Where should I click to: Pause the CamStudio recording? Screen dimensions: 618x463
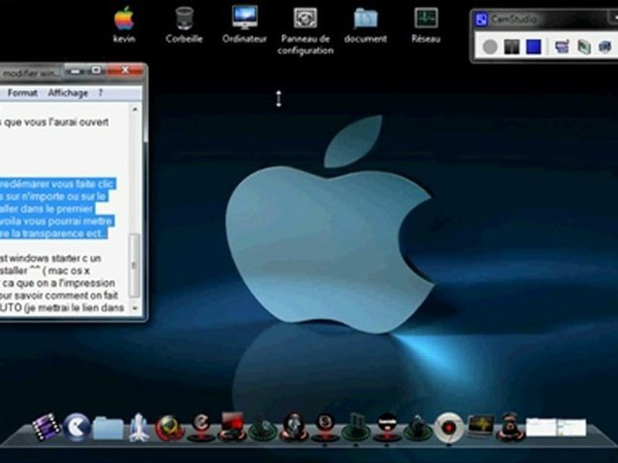pos(512,47)
